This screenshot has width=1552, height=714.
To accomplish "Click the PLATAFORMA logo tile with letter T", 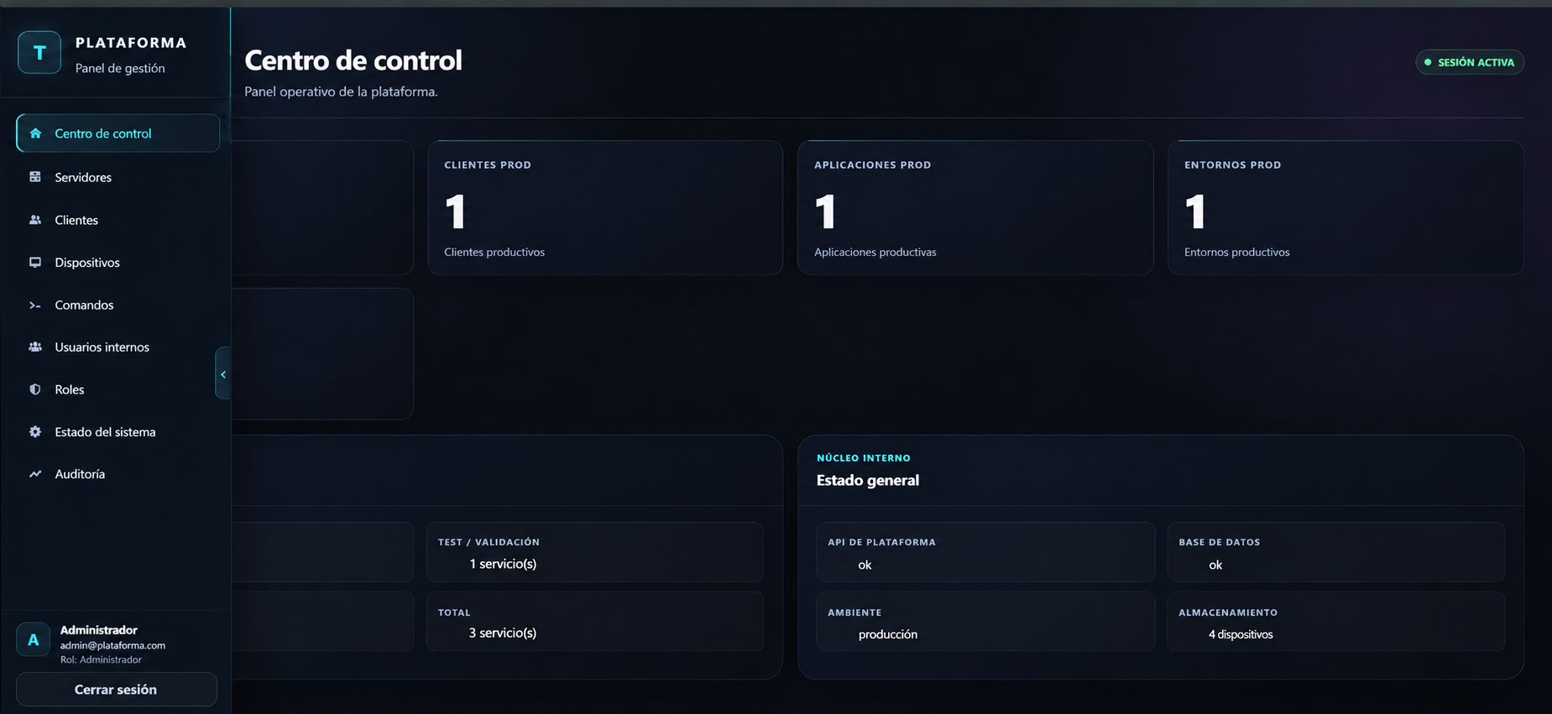I will [x=39, y=53].
